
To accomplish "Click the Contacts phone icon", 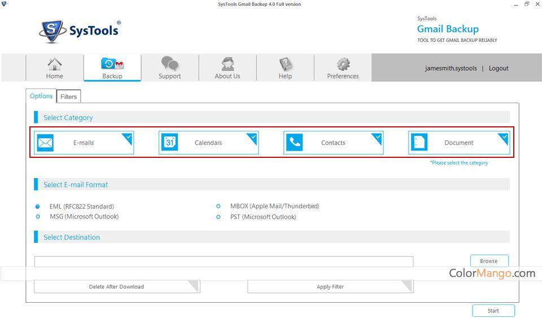I will (x=295, y=142).
